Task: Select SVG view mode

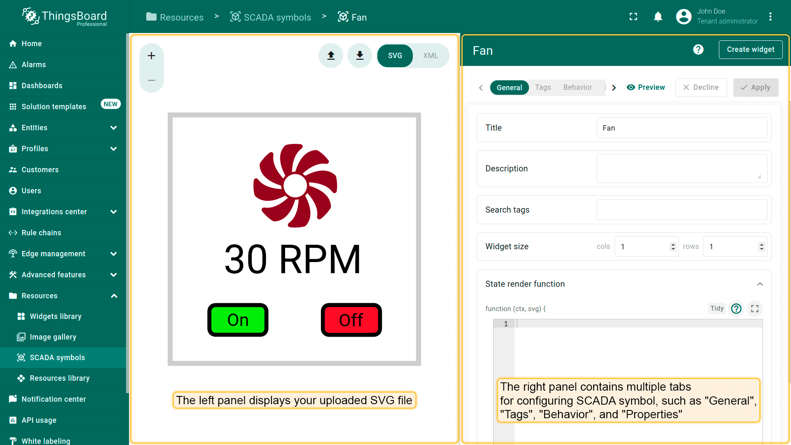Action: point(395,56)
